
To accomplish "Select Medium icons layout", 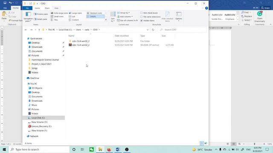I will tap(94, 13).
